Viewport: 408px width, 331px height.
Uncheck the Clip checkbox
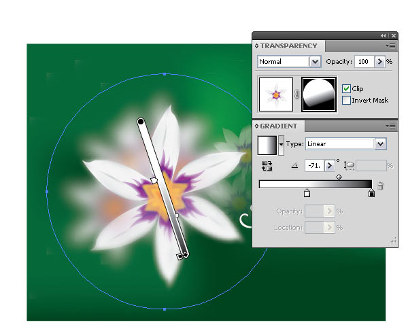346,88
